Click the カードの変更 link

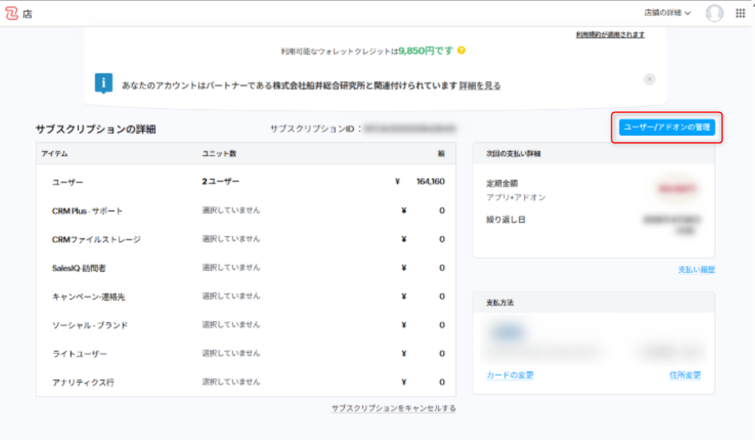click(510, 375)
